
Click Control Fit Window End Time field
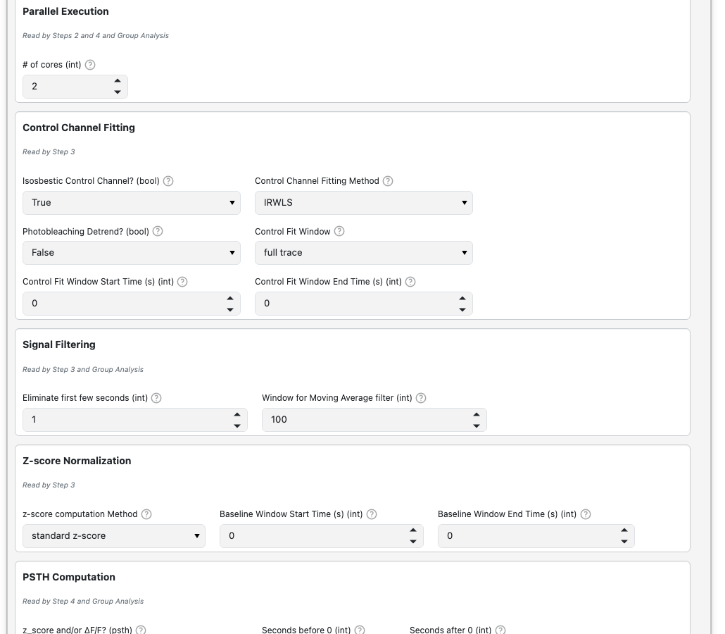363,304
